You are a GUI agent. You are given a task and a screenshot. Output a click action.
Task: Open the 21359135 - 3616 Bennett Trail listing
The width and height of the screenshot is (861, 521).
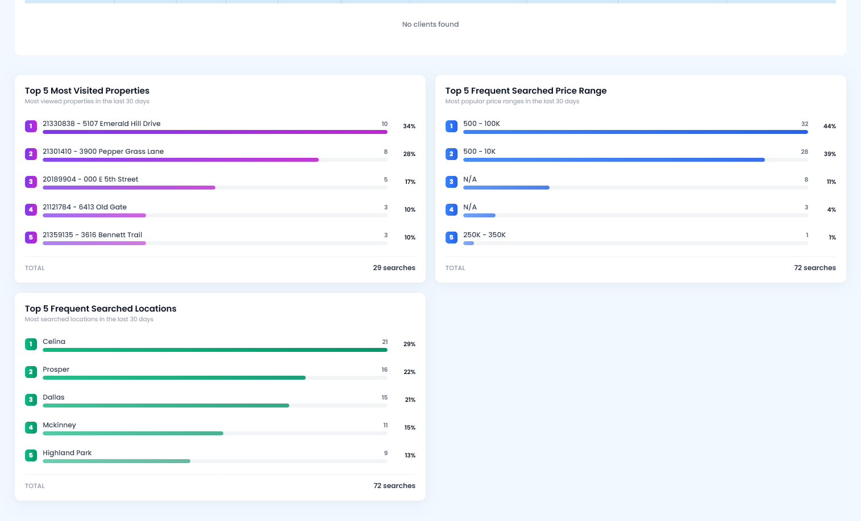(93, 235)
